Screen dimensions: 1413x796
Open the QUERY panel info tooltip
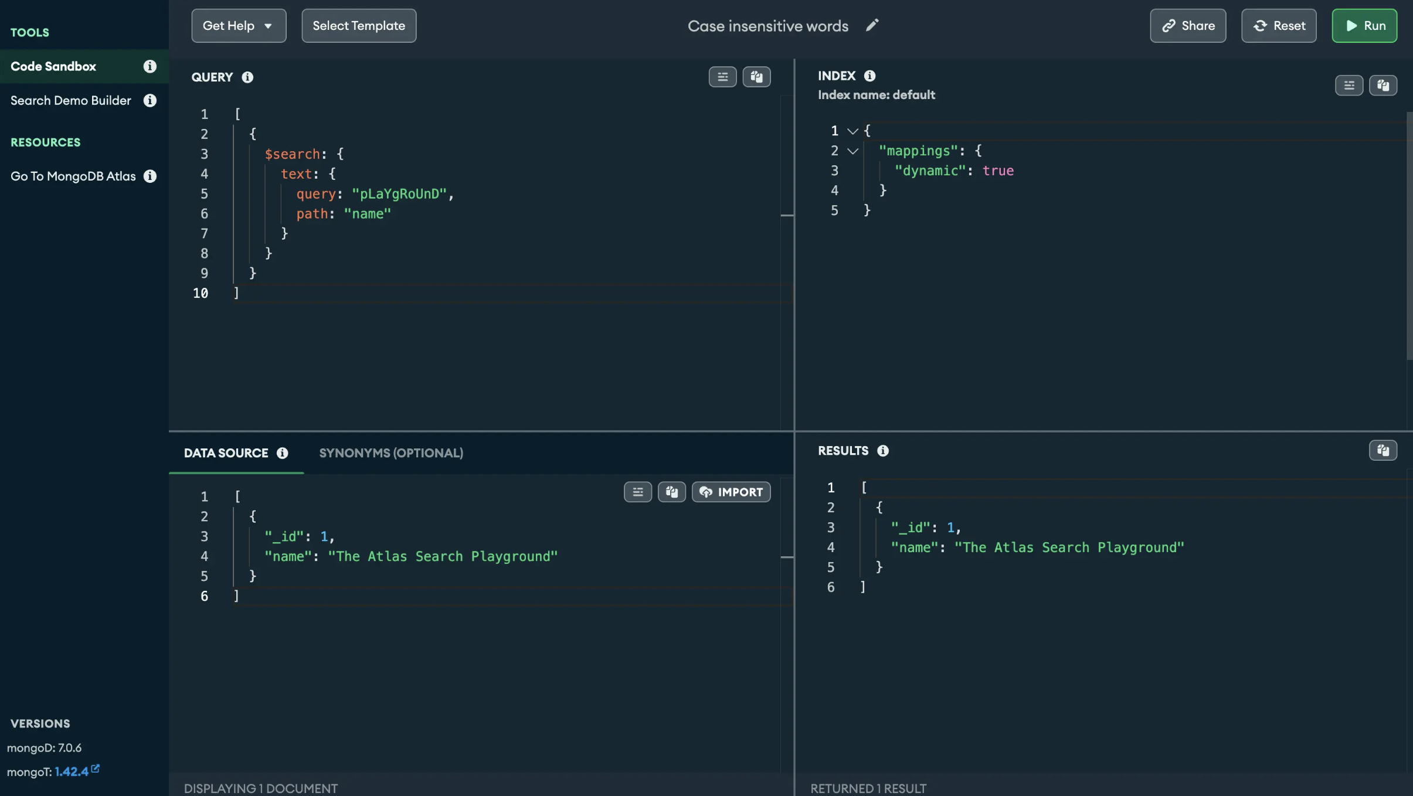tap(247, 77)
